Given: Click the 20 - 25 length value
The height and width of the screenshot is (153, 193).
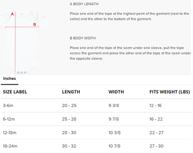Looking at the screenshot, I should tap(69, 105).
